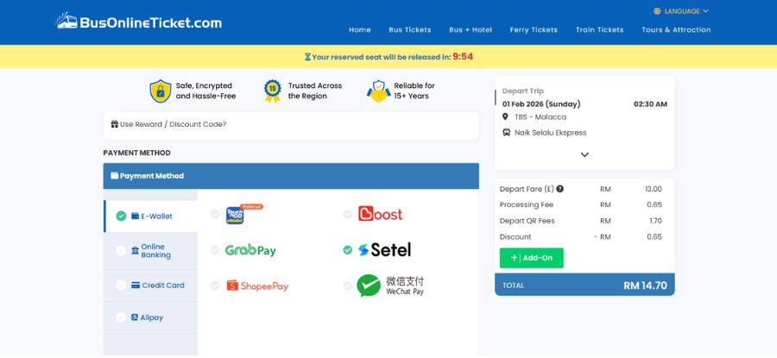Viewport: 777px width, 358px height.
Task: Toggle the radio circle beside Credit Card
Action: 121,286
